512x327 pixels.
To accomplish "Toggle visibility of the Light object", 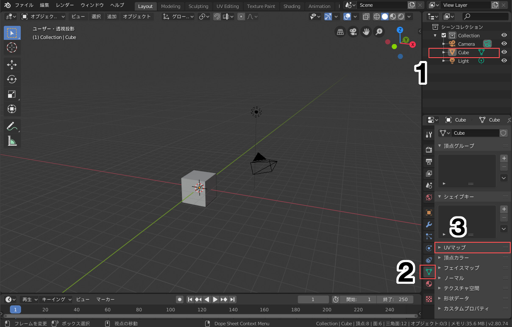I will pyautogui.click(x=504, y=61).
